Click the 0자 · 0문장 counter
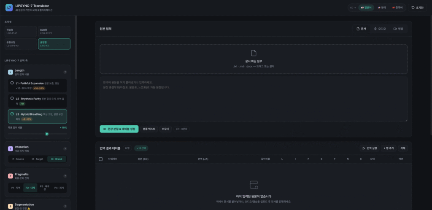The height and width of the screenshot is (210, 432). (181, 129)
